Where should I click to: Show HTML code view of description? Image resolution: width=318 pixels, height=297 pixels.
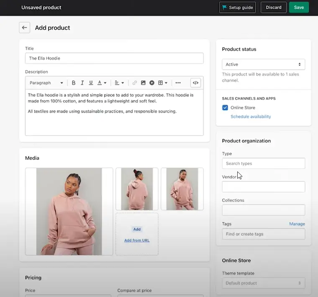click(x=195, y=83)
